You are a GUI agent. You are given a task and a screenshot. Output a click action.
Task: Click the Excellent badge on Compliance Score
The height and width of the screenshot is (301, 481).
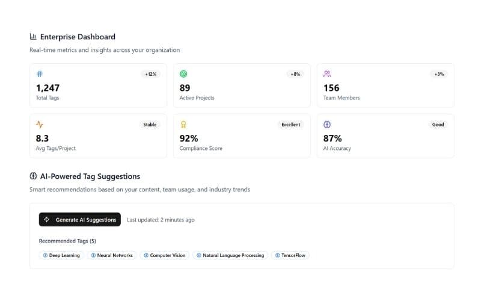291,125
